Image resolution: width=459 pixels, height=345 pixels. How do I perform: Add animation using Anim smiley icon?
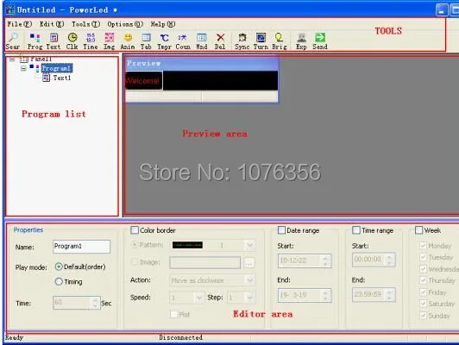pyautogui.click(x=128, y=41)
